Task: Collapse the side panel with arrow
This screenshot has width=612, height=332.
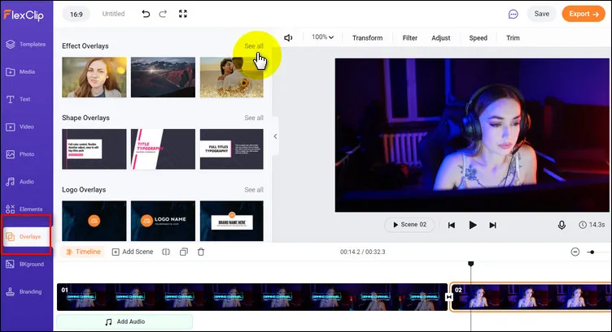Action: [x=275, y=136]
